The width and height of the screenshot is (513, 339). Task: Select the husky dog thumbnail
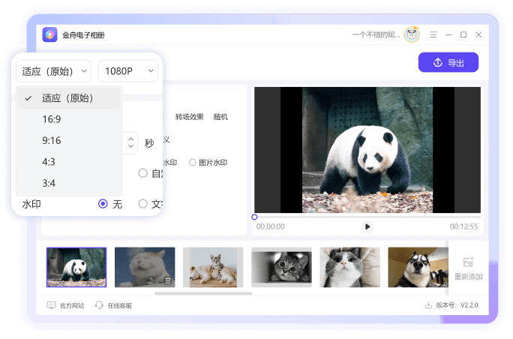pyautogui.click(x=418, y=267)
